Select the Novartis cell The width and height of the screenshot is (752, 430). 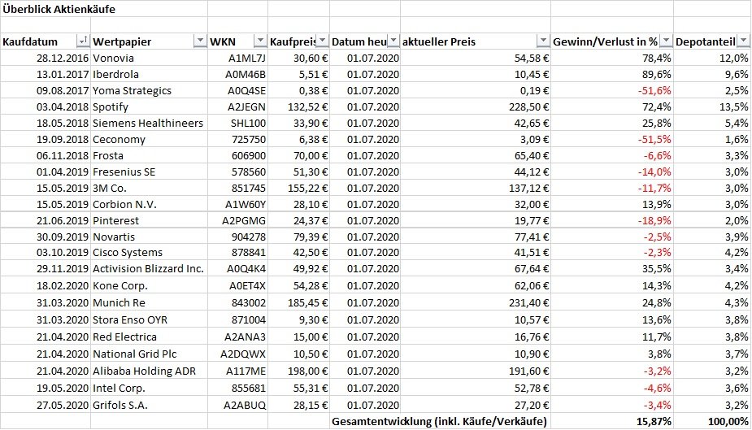click(x=149, y=237)
